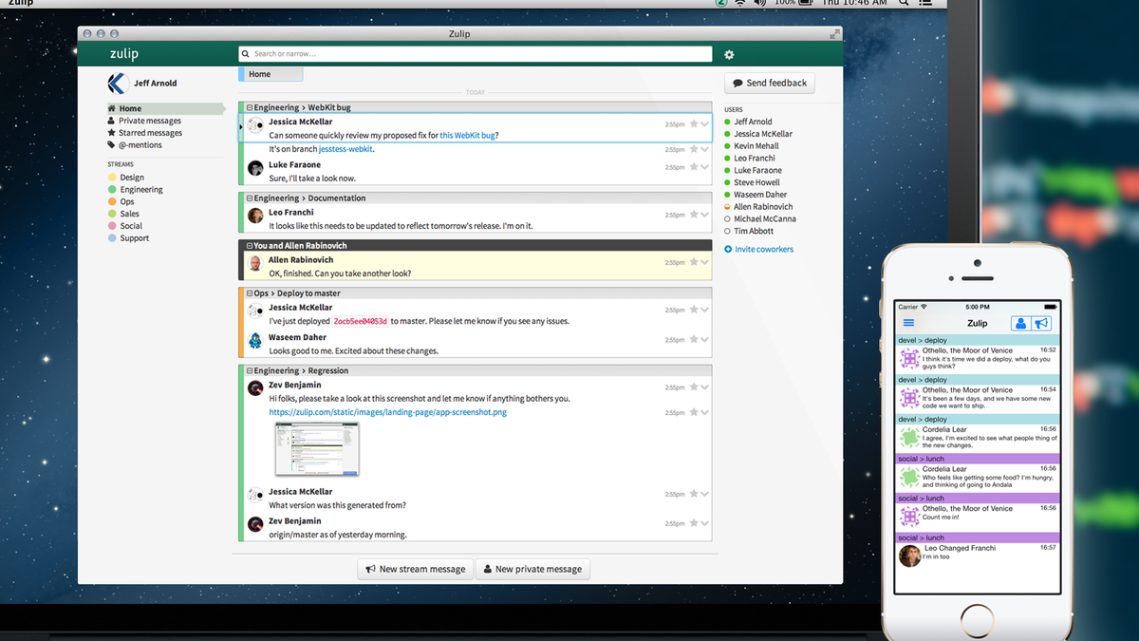The width and height of the screenshot is (1139, 641).
Task: Open the settings gear icon in header
Action: click(x=729, y=55)
